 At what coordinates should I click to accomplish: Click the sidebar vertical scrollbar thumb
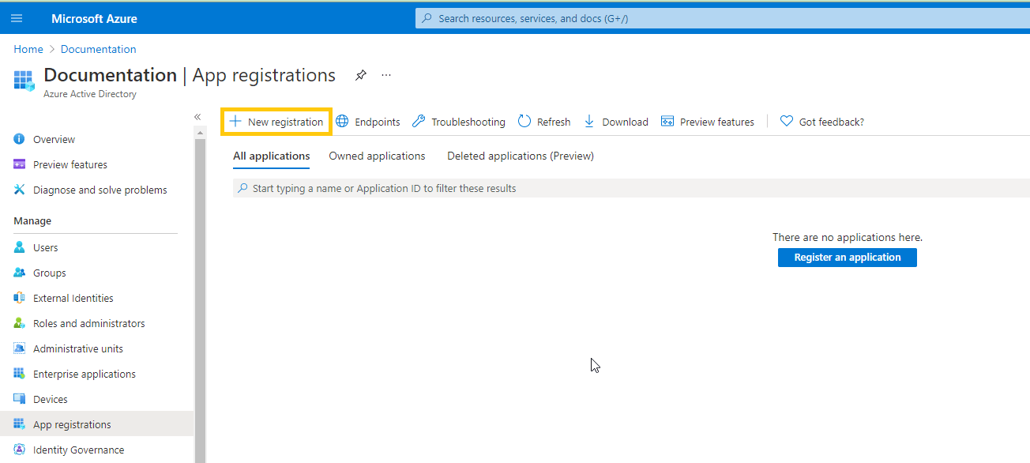[200, 300]
